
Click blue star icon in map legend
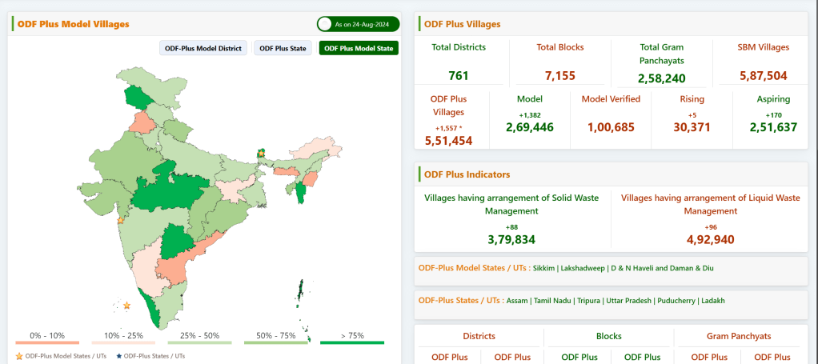click(120, 355)
